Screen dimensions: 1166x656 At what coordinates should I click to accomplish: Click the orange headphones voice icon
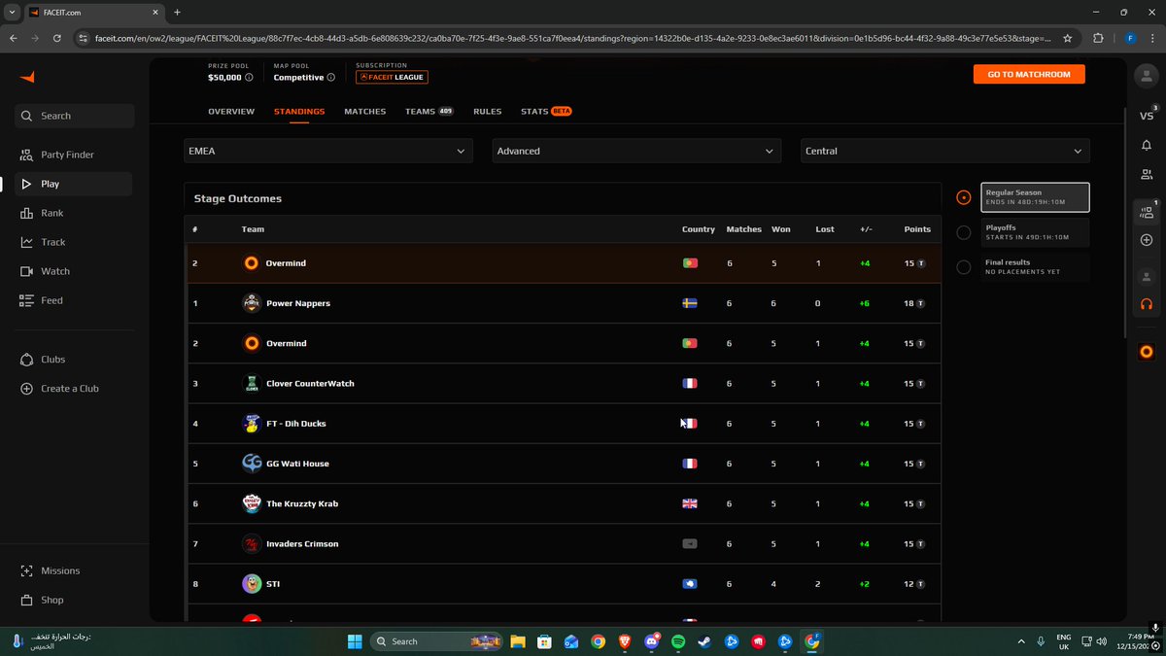point(1147,304)
